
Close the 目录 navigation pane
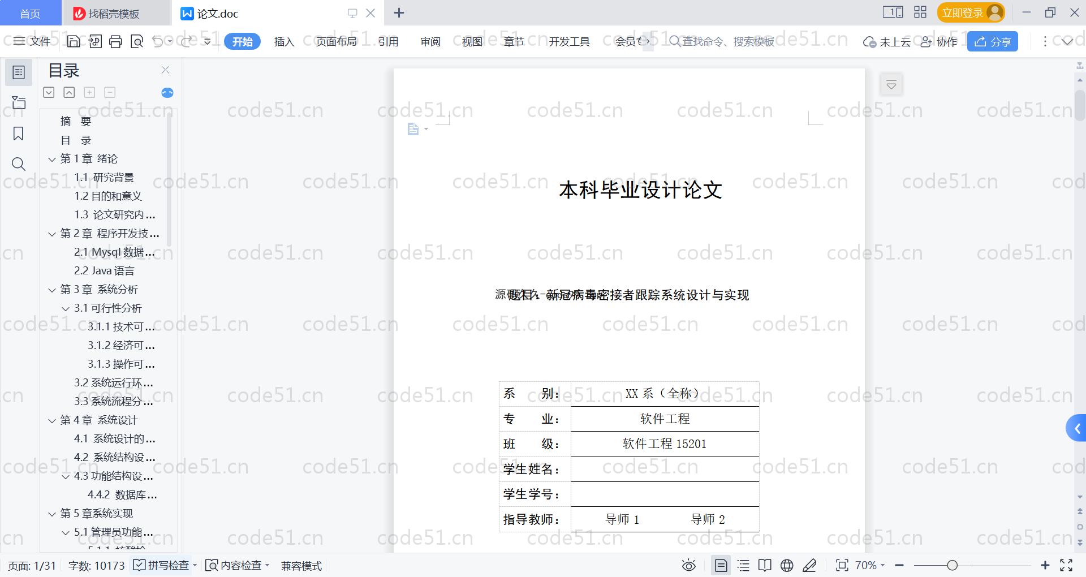(x=165, y=70)
